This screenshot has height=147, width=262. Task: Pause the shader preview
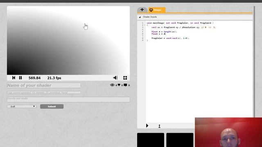click(20, 78)
